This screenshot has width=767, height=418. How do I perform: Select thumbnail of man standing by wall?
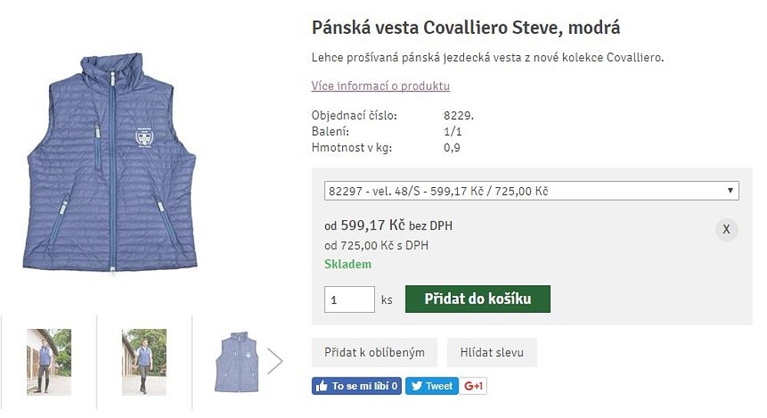click(x=49, y=361)
